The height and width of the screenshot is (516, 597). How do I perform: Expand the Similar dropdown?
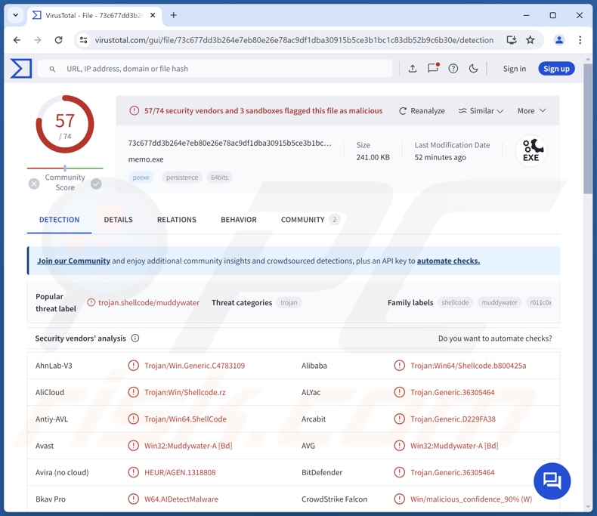pos(481,111)
